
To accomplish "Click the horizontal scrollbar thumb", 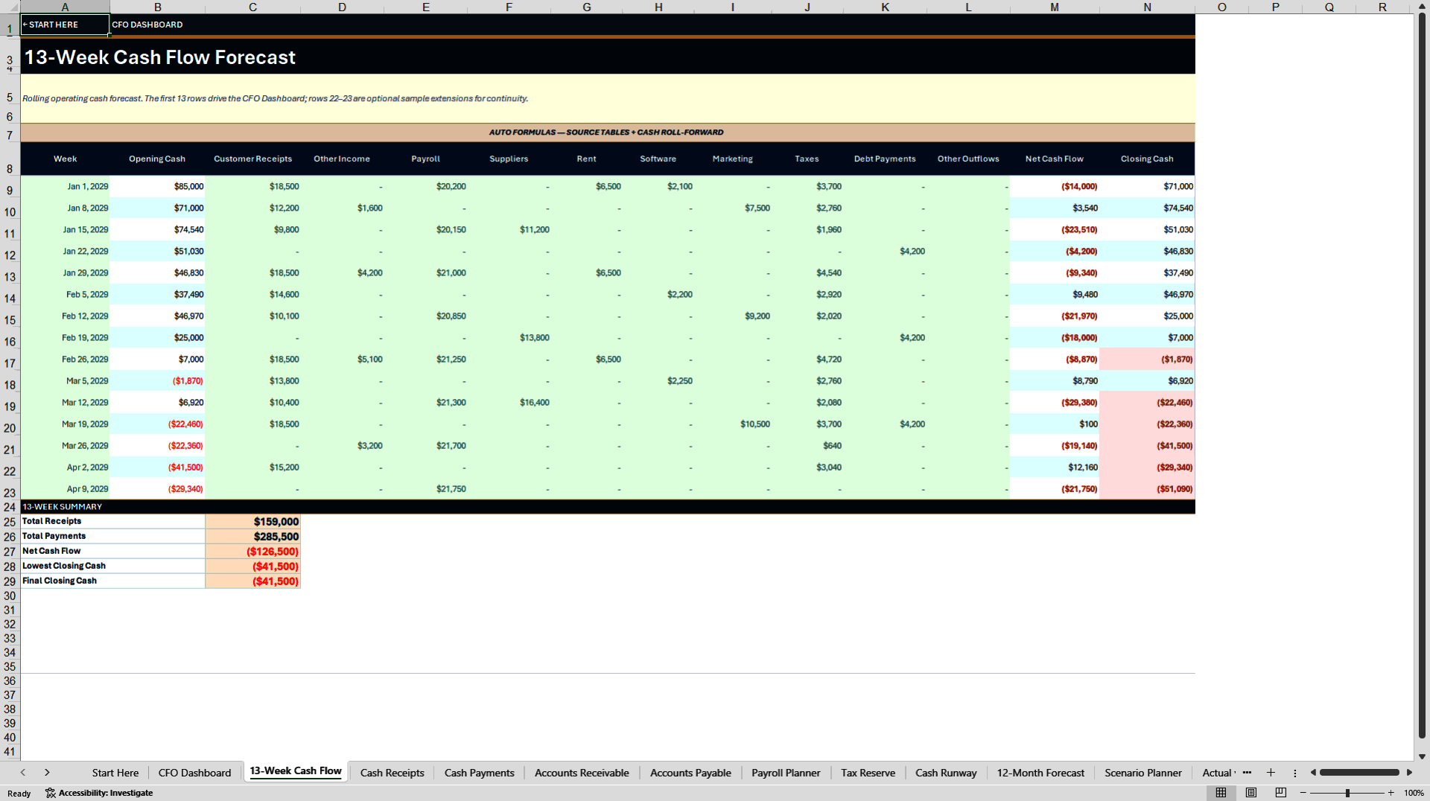I will tap(1359, 773).
